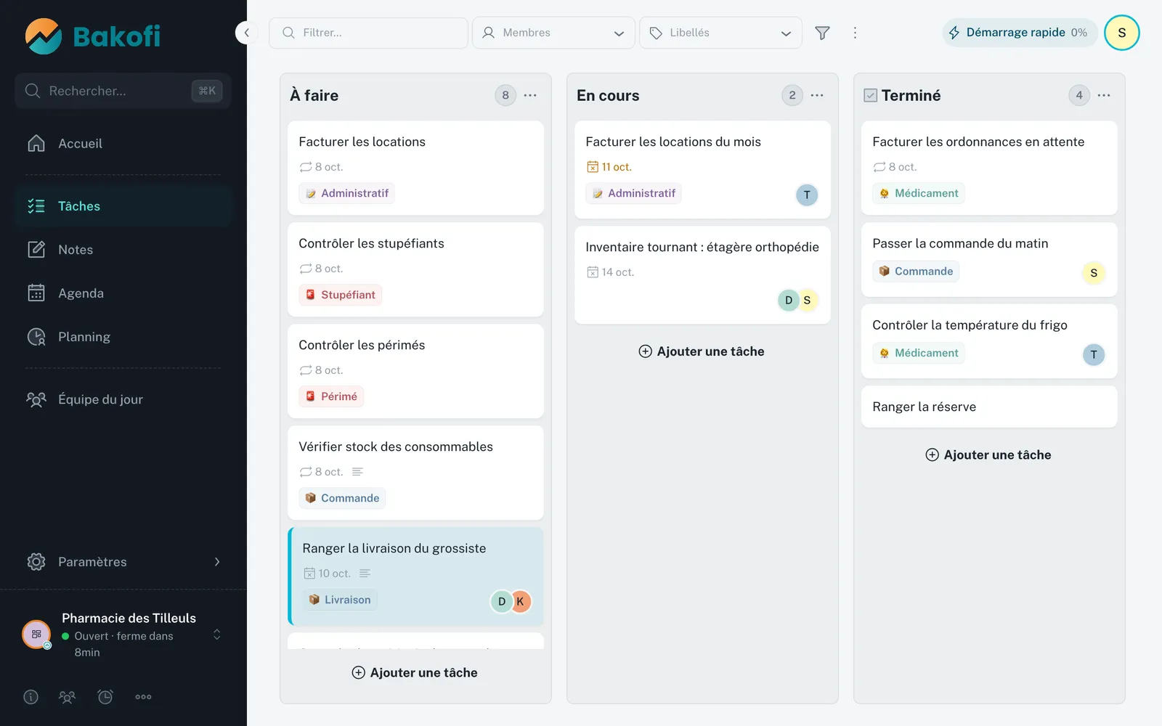The height and width of the screenshot is (726, 1162).
Task: Open the Terminé column options menu
Action: coord(1104,95)
